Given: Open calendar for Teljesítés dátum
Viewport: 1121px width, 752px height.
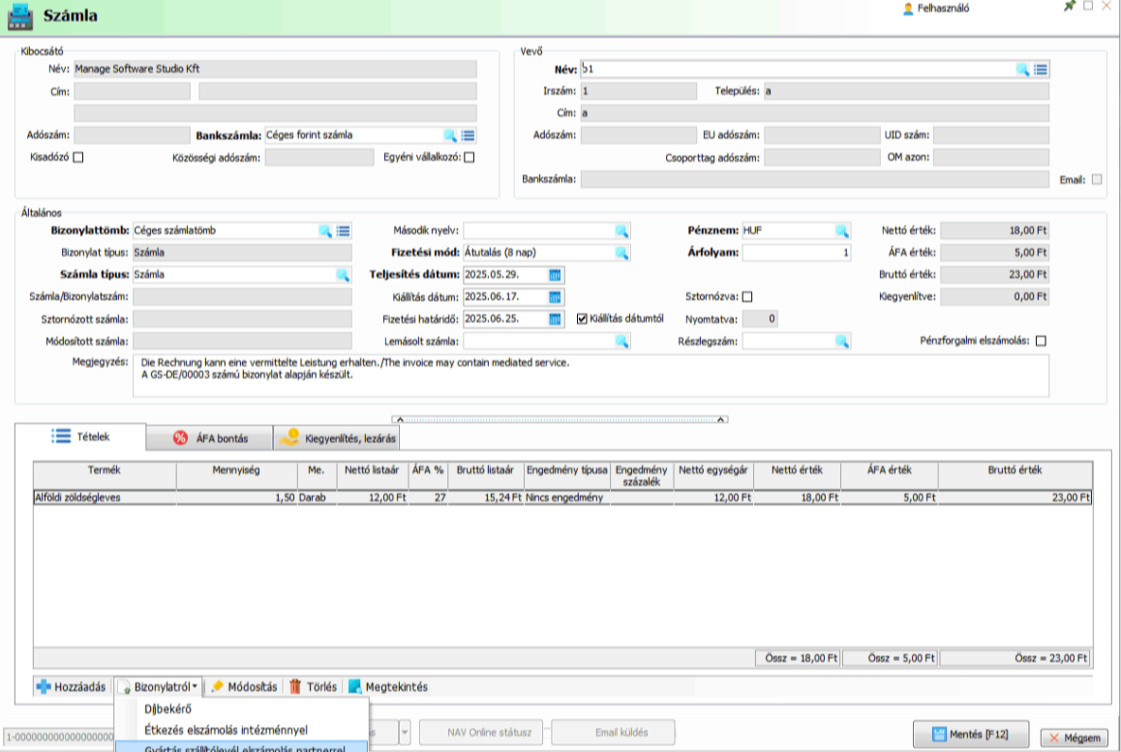Looking at the screenshot, I should click(555, 275).
